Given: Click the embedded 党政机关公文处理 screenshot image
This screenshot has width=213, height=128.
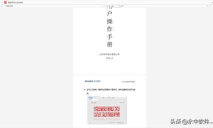Looking at the screenshot, I should [x=107, y=110].
